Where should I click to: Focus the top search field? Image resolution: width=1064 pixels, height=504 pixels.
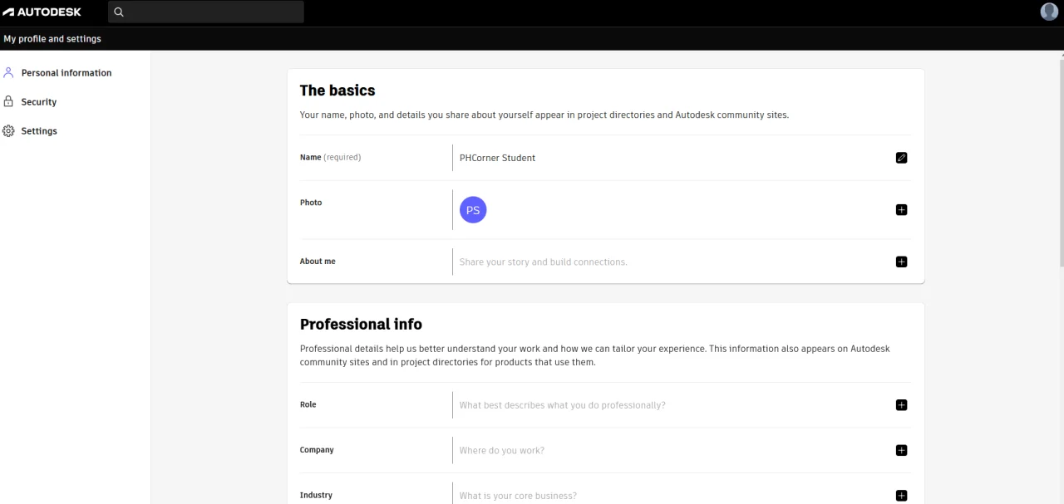206,12
